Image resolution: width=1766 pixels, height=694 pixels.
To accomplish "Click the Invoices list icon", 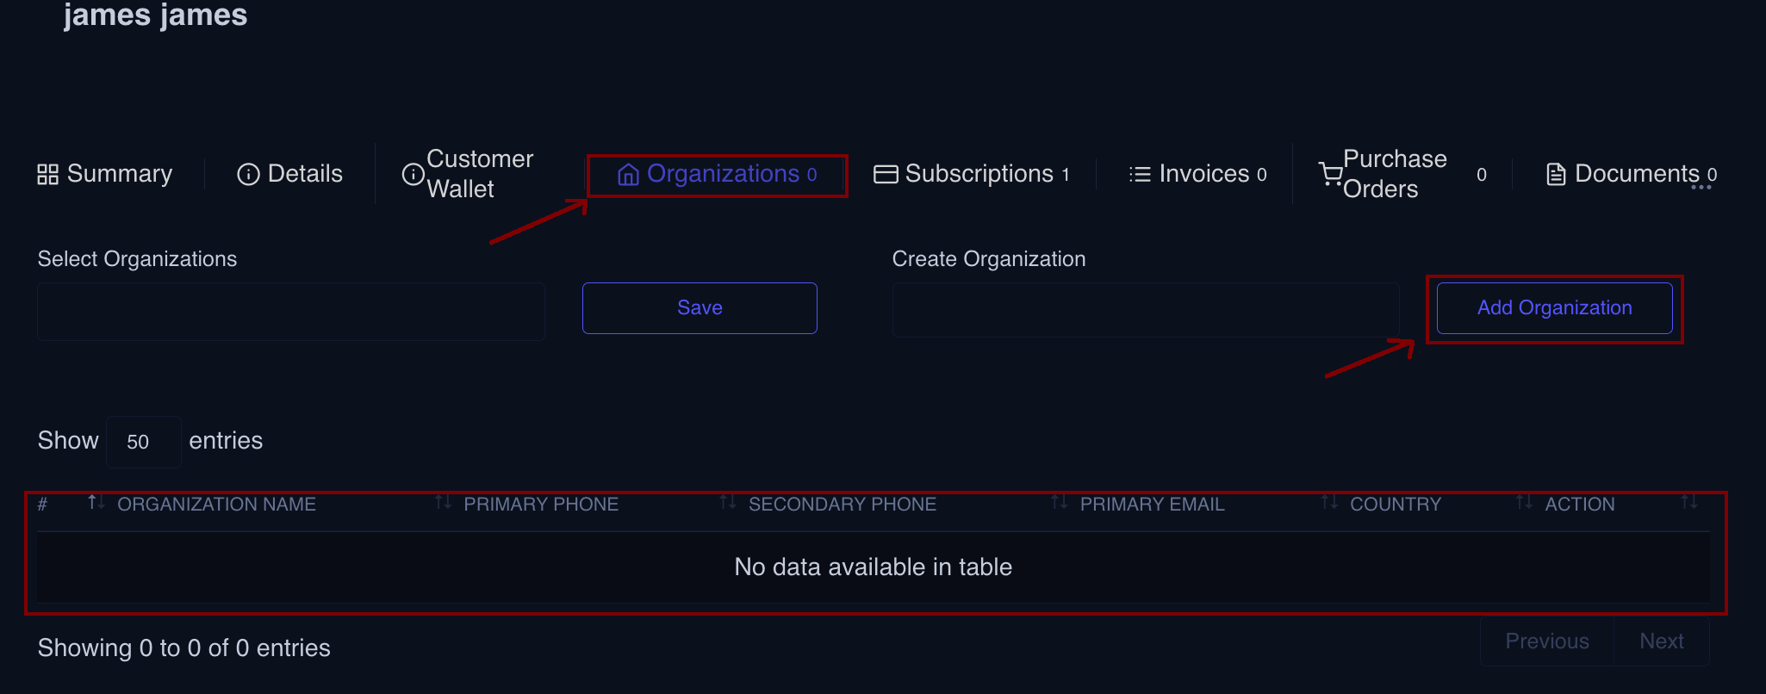I will tap(1140, 175).
